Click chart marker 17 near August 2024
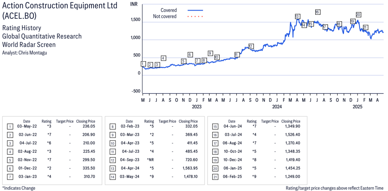 point(325,27)
